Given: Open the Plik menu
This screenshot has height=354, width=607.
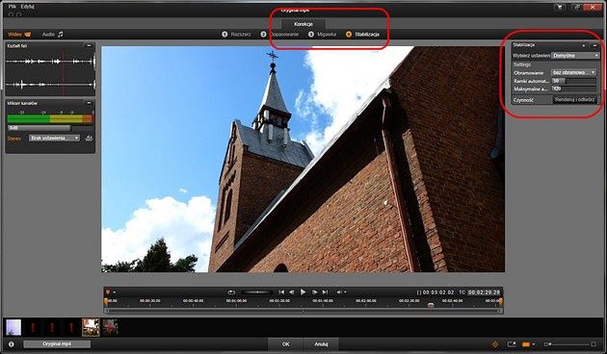Looking at the screenshot, I should coord(13,7).
